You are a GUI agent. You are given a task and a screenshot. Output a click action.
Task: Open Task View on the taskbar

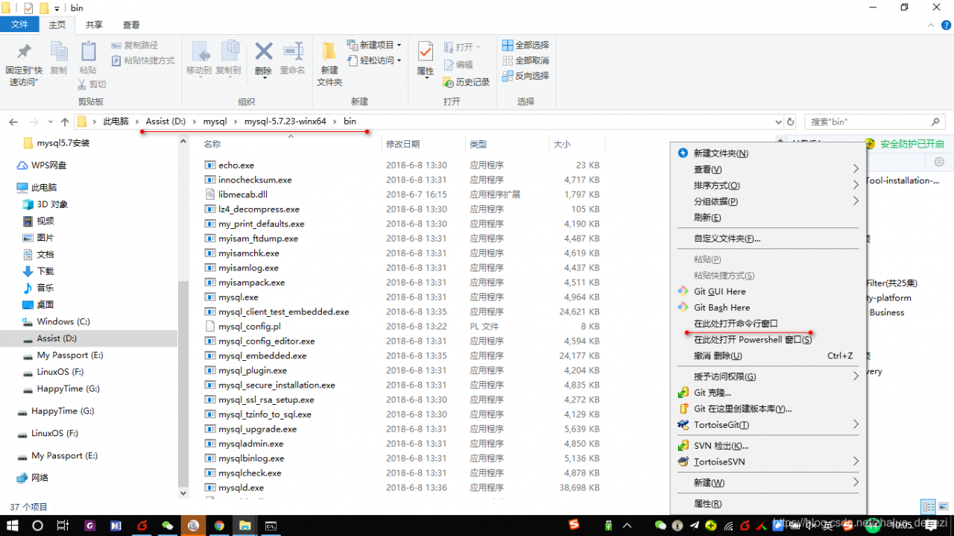63,526
